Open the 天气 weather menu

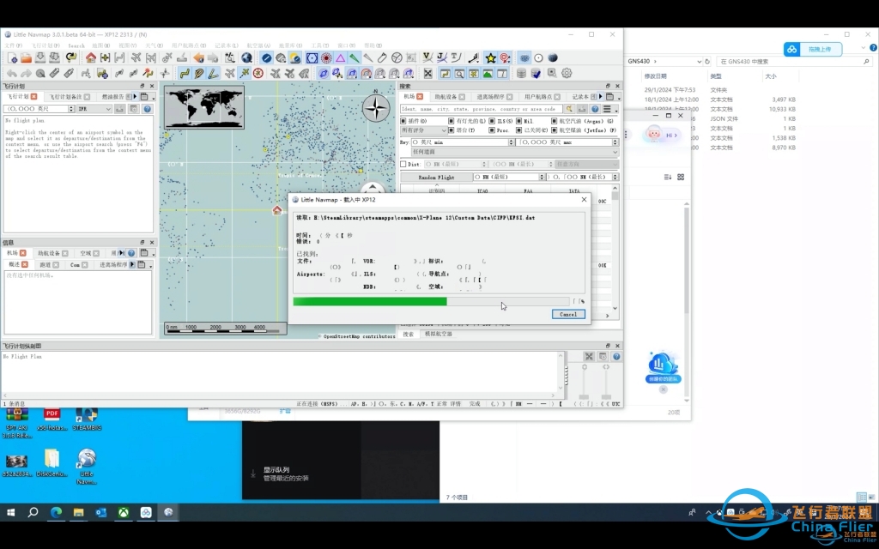point(155,45)
